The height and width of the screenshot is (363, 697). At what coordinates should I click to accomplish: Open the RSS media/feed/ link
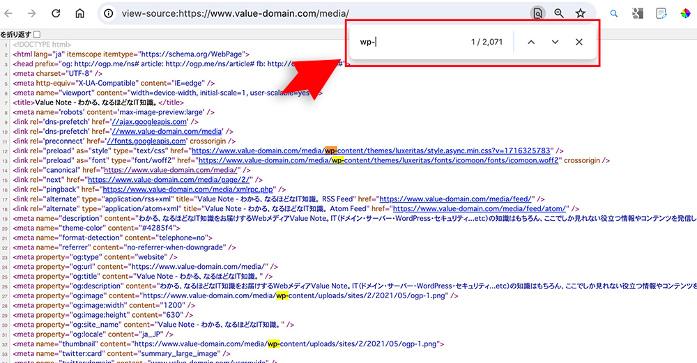pos(455,199)
